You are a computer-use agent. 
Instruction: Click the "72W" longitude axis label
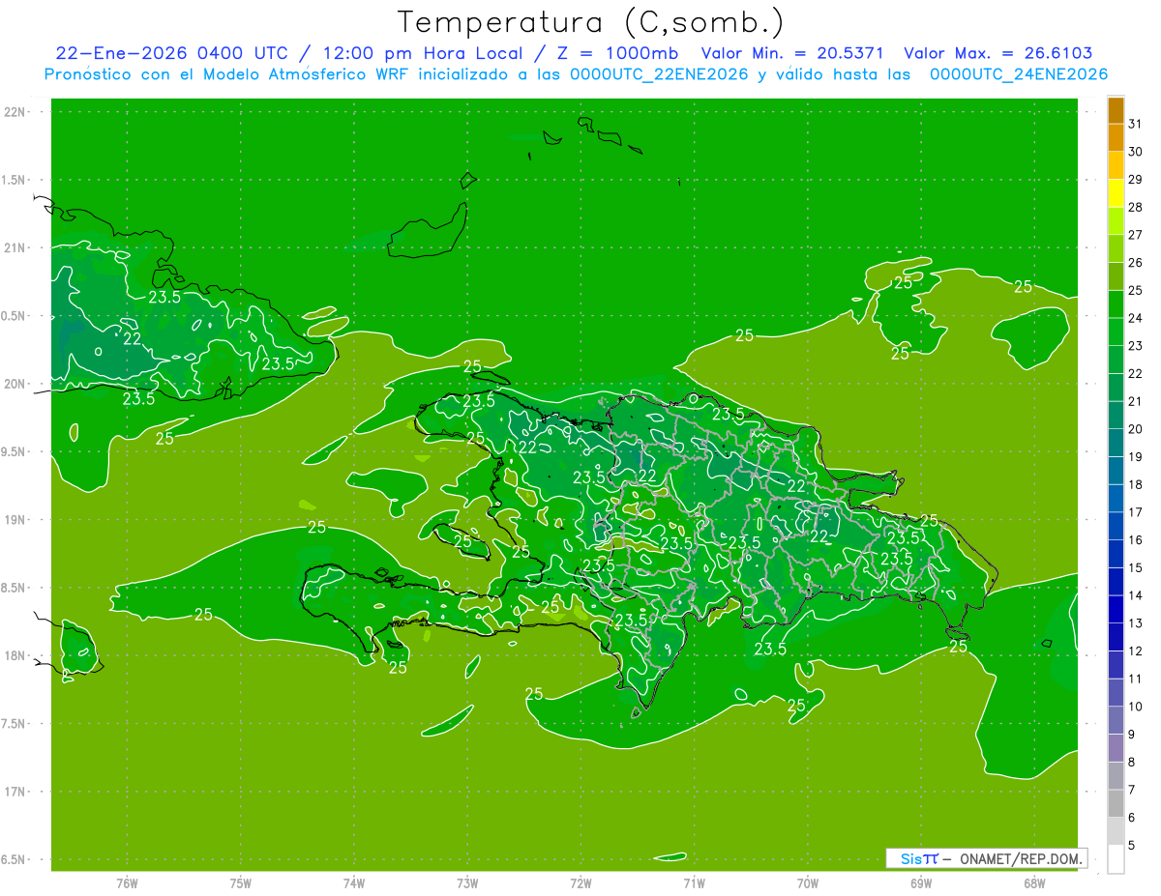point(580,883)
